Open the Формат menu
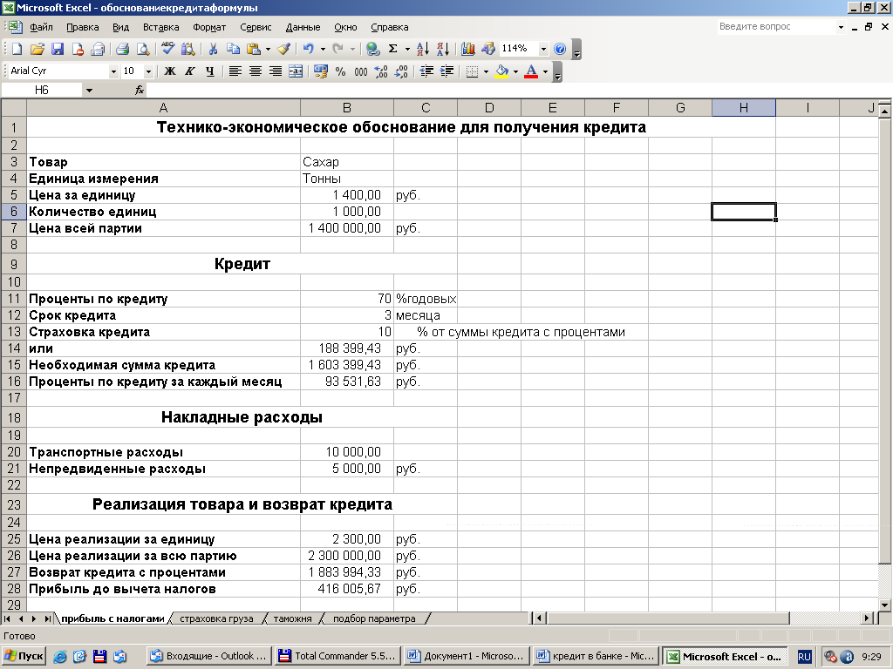This screenshot has width=893, height=669. click(209, 27)
